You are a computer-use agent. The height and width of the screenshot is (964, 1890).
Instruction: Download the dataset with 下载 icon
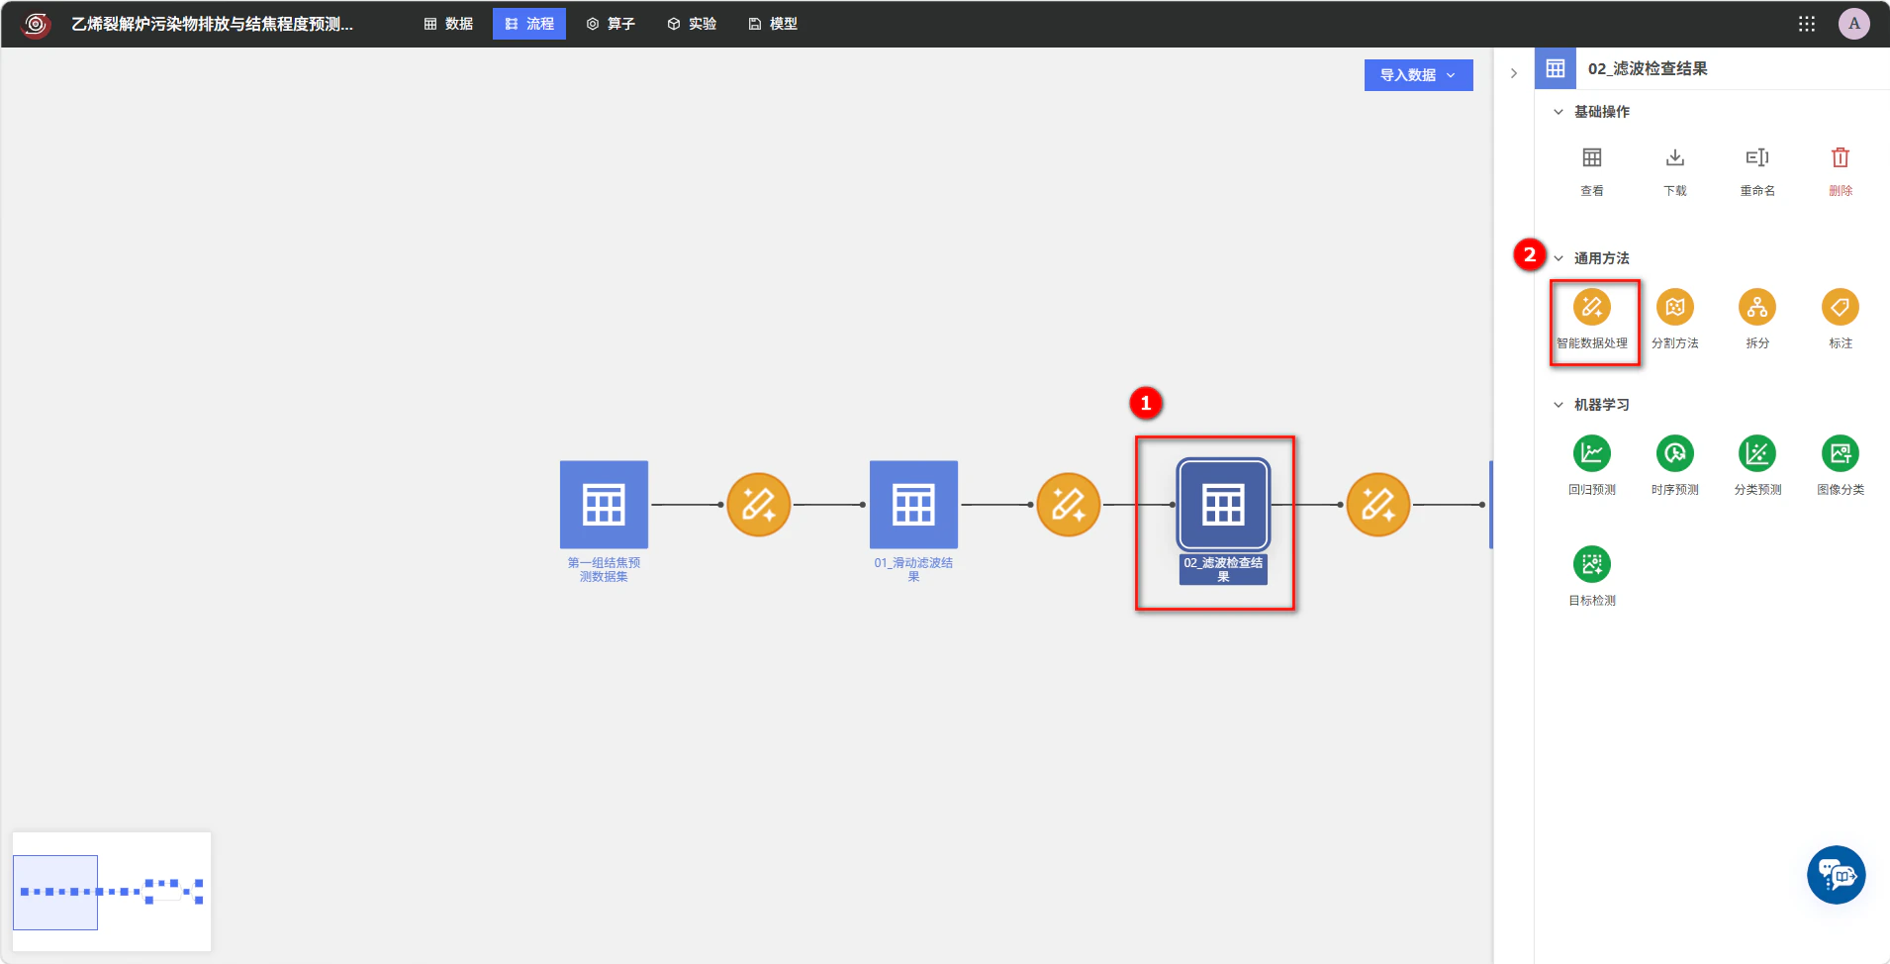pyautogui.click(x=1674, y=158)
